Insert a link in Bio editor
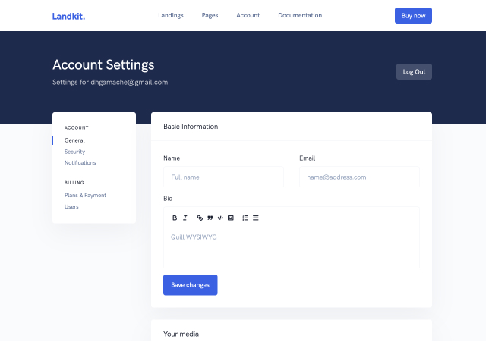This screenshot has width=486, height=342. point(200,218)
